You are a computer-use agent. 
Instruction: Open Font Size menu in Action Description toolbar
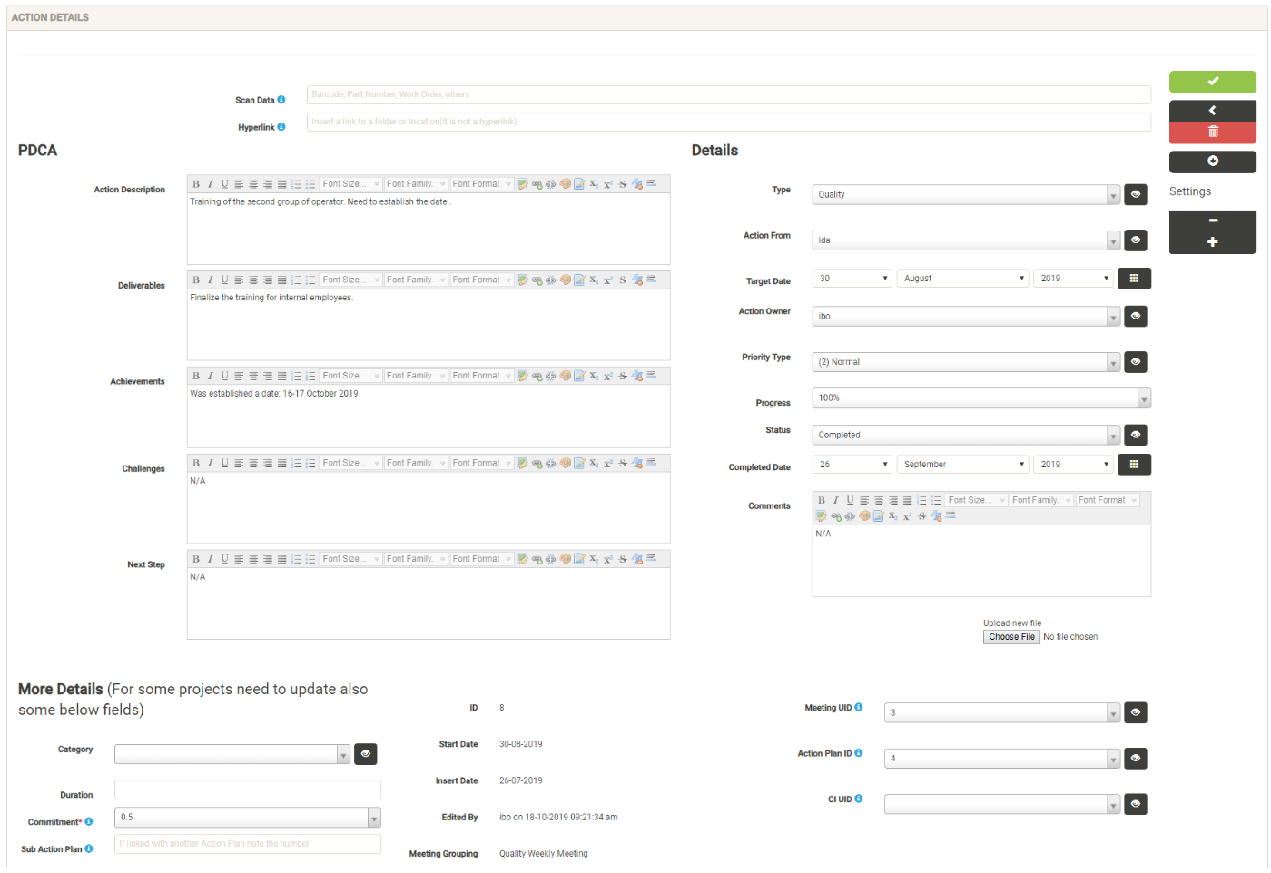(350, 184)
